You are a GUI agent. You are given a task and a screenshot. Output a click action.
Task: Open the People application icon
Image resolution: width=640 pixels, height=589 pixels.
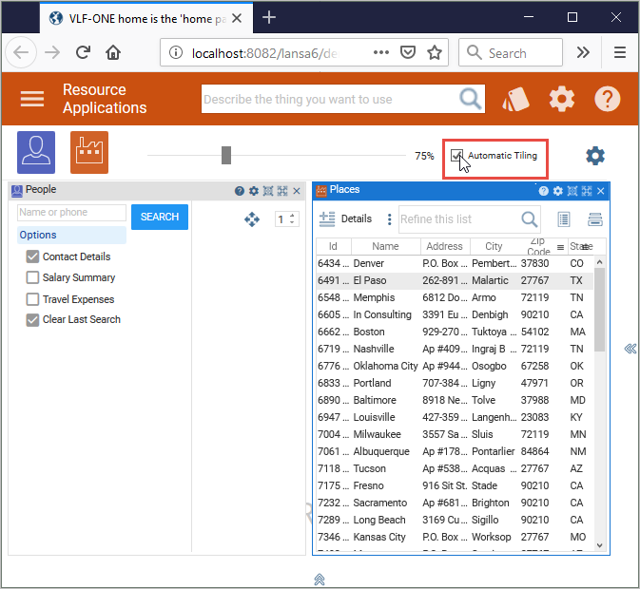(x=36, y=152)
